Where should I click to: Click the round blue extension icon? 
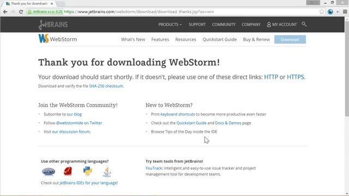coord(330,12)
